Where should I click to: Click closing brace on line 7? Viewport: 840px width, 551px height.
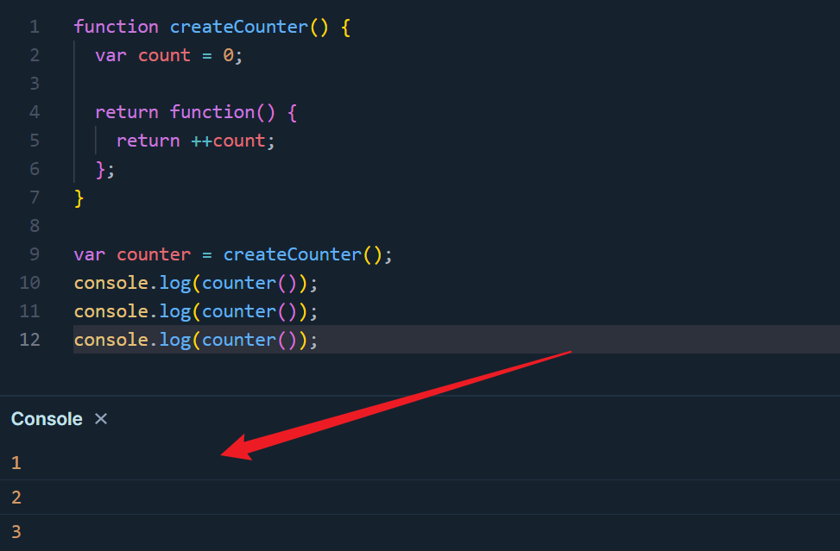tap(79, 198)
